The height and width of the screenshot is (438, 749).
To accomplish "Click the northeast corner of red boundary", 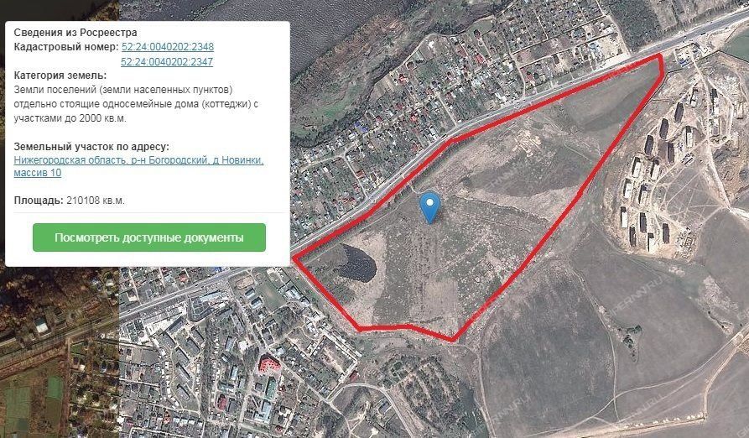I will 660,57.
